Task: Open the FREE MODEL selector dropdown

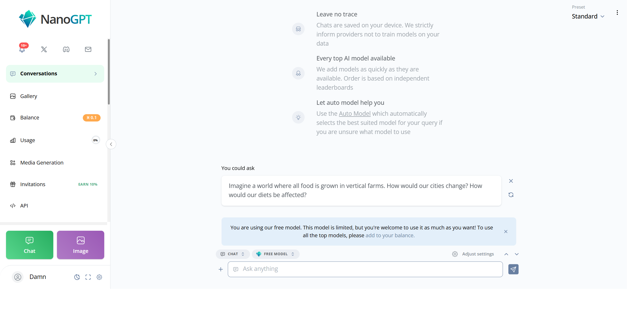Action: point(276,254)
